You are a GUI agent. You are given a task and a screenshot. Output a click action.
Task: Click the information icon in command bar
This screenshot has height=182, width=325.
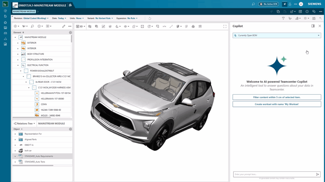pos(307,11)
